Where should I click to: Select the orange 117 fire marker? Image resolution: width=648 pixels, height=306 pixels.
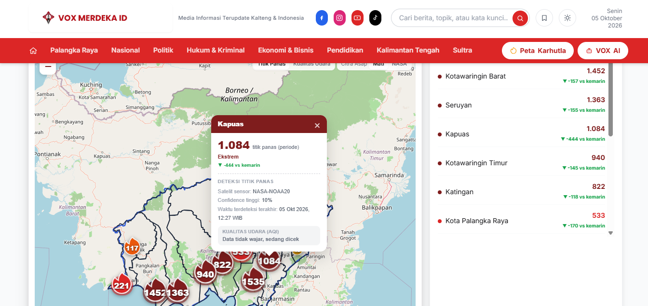132,247
